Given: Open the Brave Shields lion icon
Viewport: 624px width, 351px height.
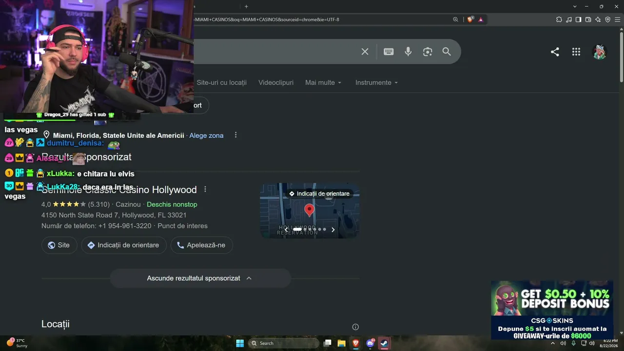Looking at the screenshot, I should [x=470, y=19].
